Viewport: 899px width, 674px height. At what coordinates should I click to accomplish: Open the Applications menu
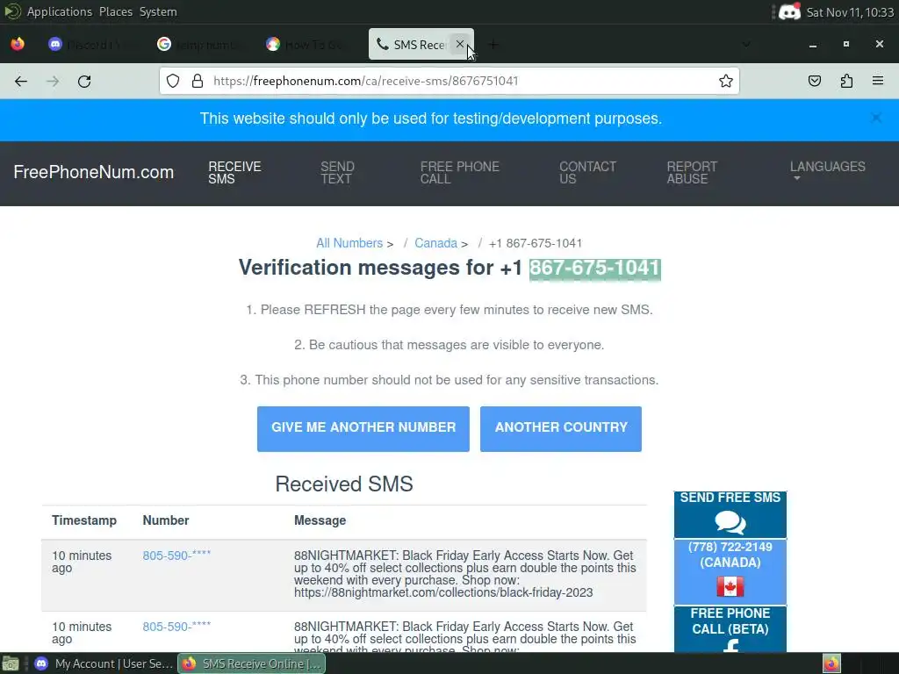coord(59,11)
